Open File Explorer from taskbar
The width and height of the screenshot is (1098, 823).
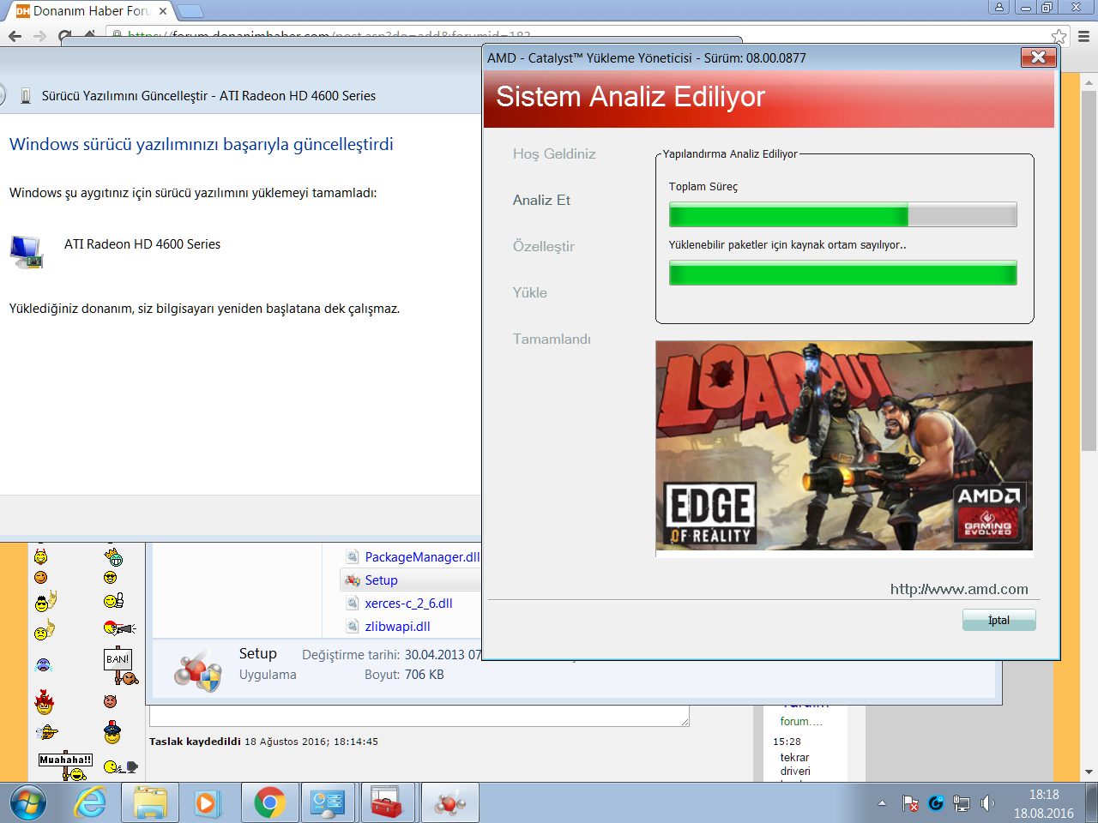click(150, 803)
